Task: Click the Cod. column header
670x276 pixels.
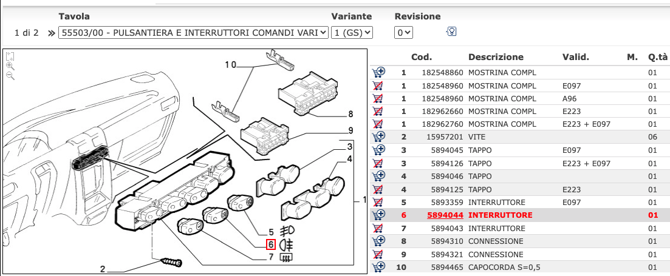Action: (x=421, y=57)
